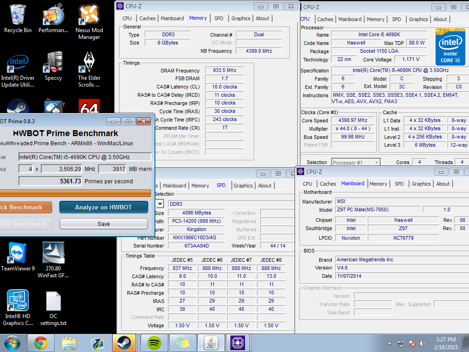Click the Multiplier x 44.0 value
The image size is (469, 352).
point(353,128)
